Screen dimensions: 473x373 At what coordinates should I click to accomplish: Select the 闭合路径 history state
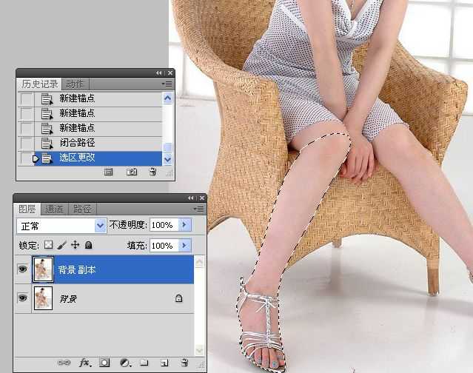(x=98, y=143)
